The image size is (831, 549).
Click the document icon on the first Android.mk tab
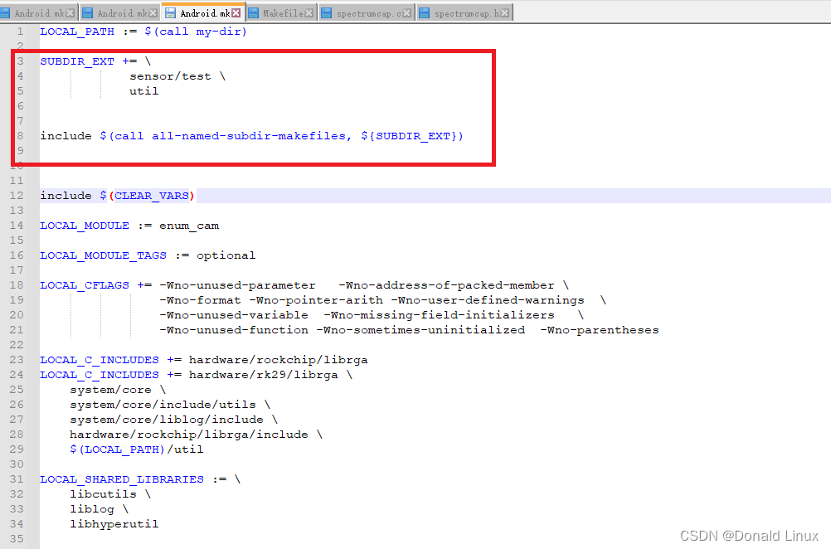click(7, 12)
